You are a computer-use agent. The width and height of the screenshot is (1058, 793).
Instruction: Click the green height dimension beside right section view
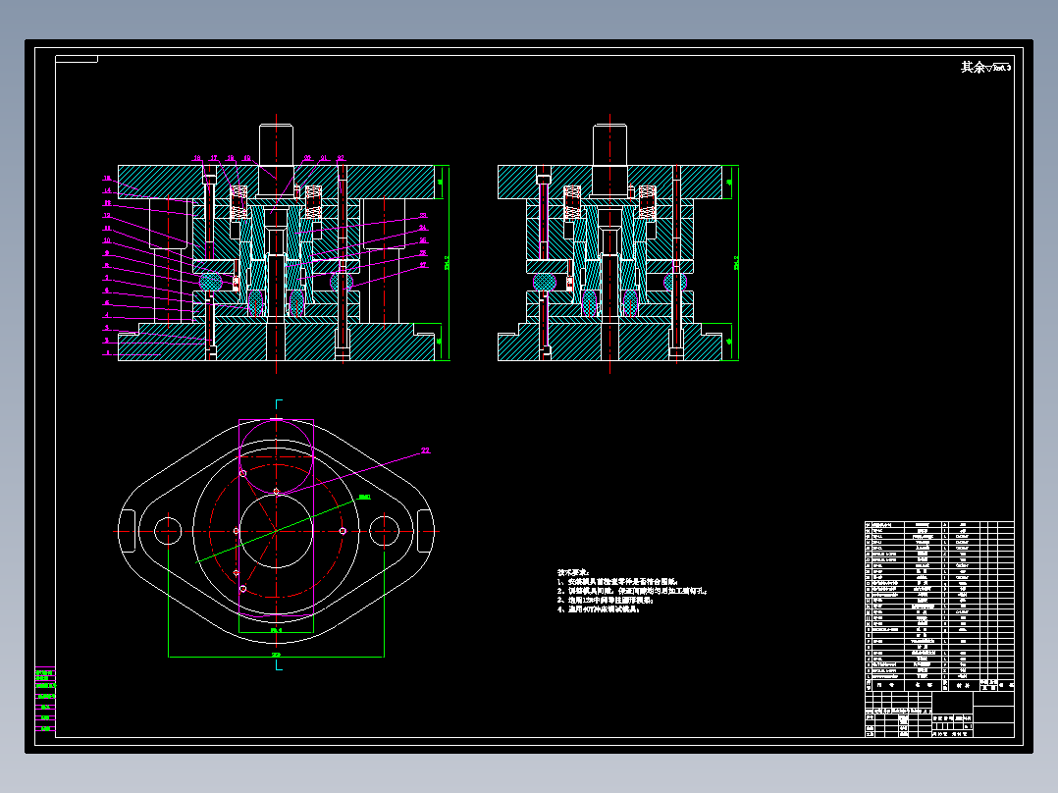pos(736,262)
